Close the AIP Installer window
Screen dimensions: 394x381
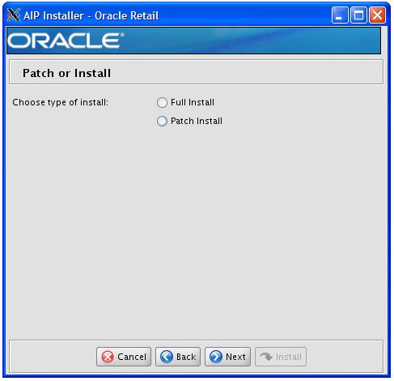(x=377, y=15)
